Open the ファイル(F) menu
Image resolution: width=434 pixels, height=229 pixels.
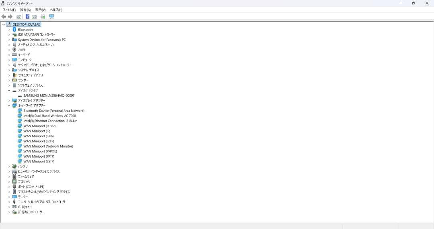(9, 10)
